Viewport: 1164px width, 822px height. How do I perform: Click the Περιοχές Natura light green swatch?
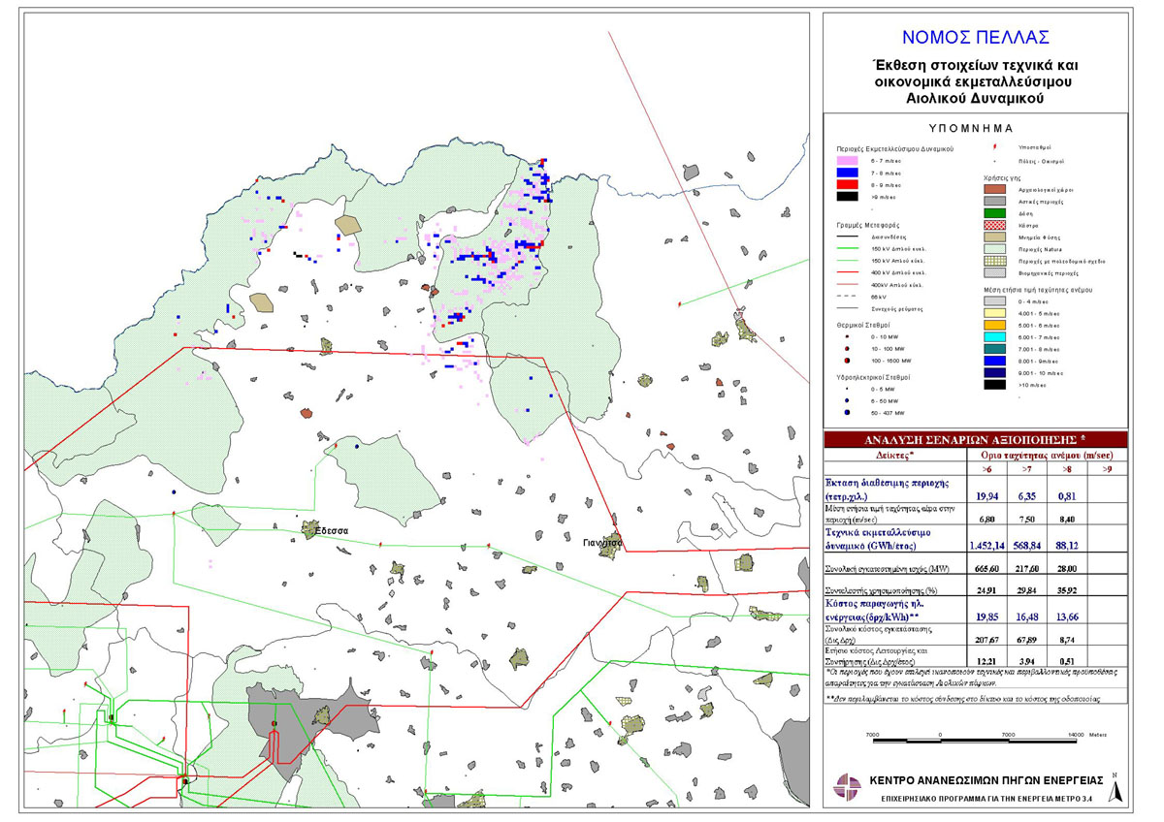[x=994, y=249]
